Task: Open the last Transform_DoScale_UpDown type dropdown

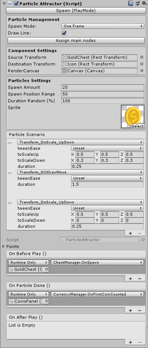Action: (x=80, y=202)
